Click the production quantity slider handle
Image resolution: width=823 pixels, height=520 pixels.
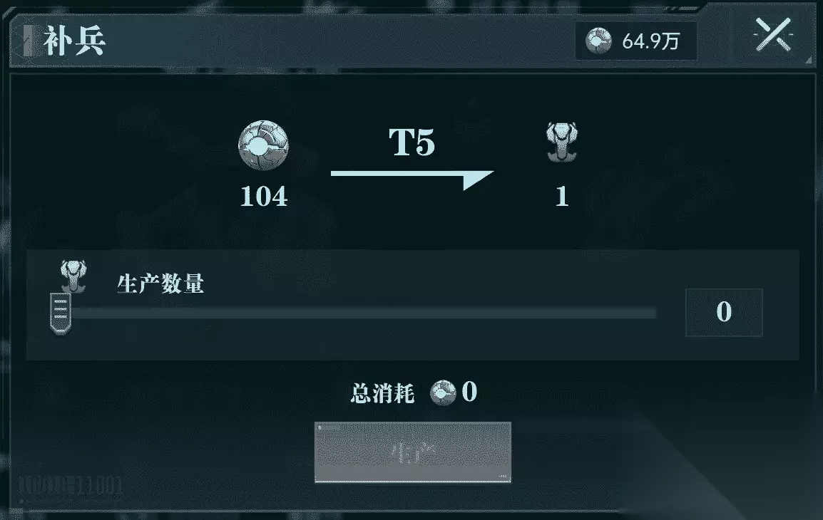61,313
